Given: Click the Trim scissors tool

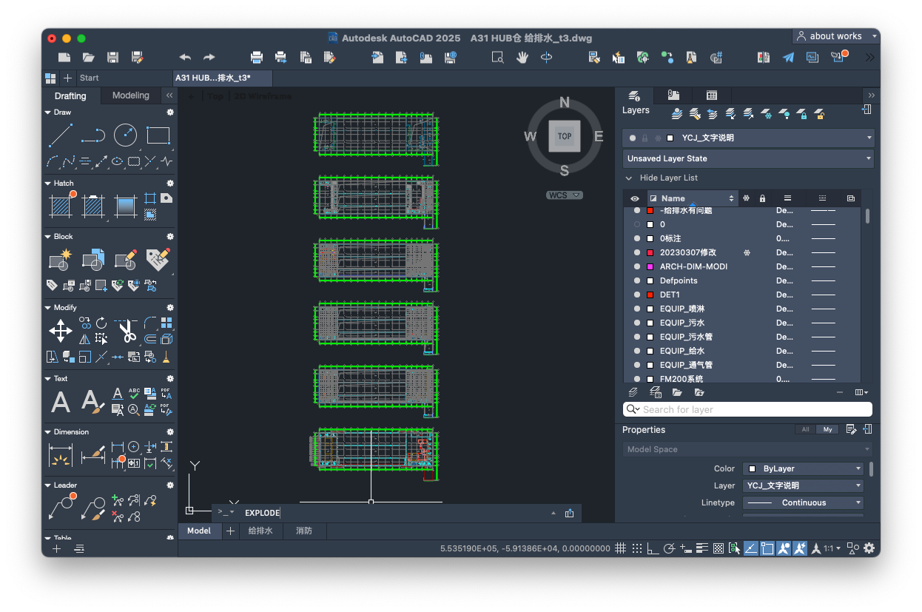Looking at the screenshot, I should pyautogui.click(x=127, y=331).
